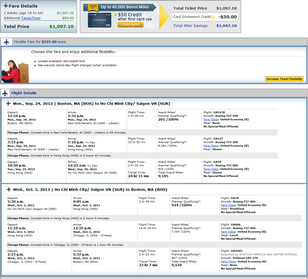Open Fare Class link for flight UA78
Viewport: 308px width, 279px height.
(228, 205)
